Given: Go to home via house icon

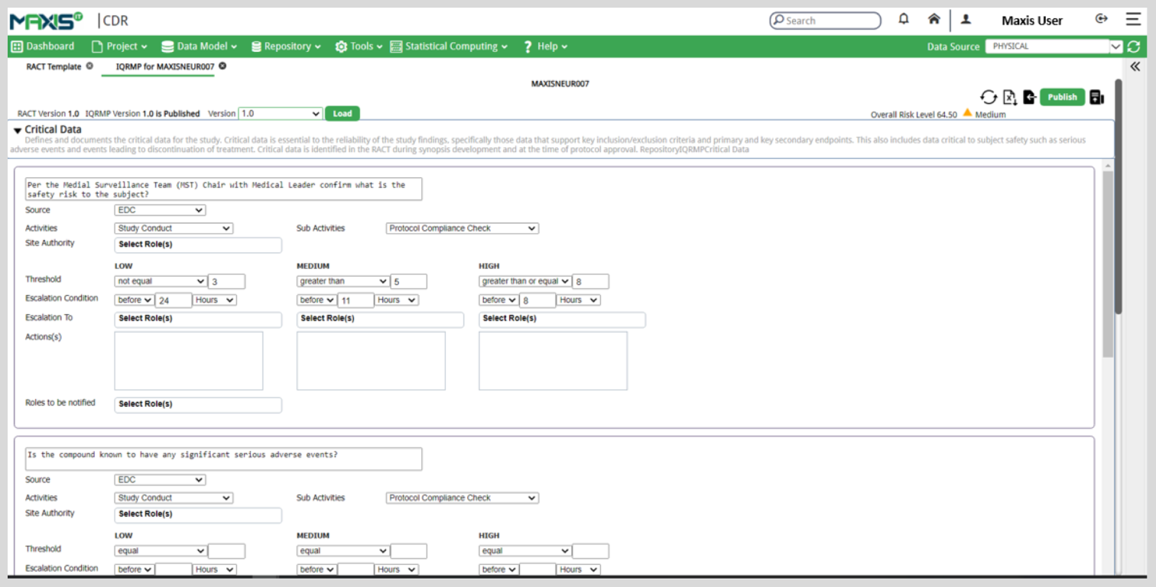Looking at the screenshot, I should (x=934, y=20).
